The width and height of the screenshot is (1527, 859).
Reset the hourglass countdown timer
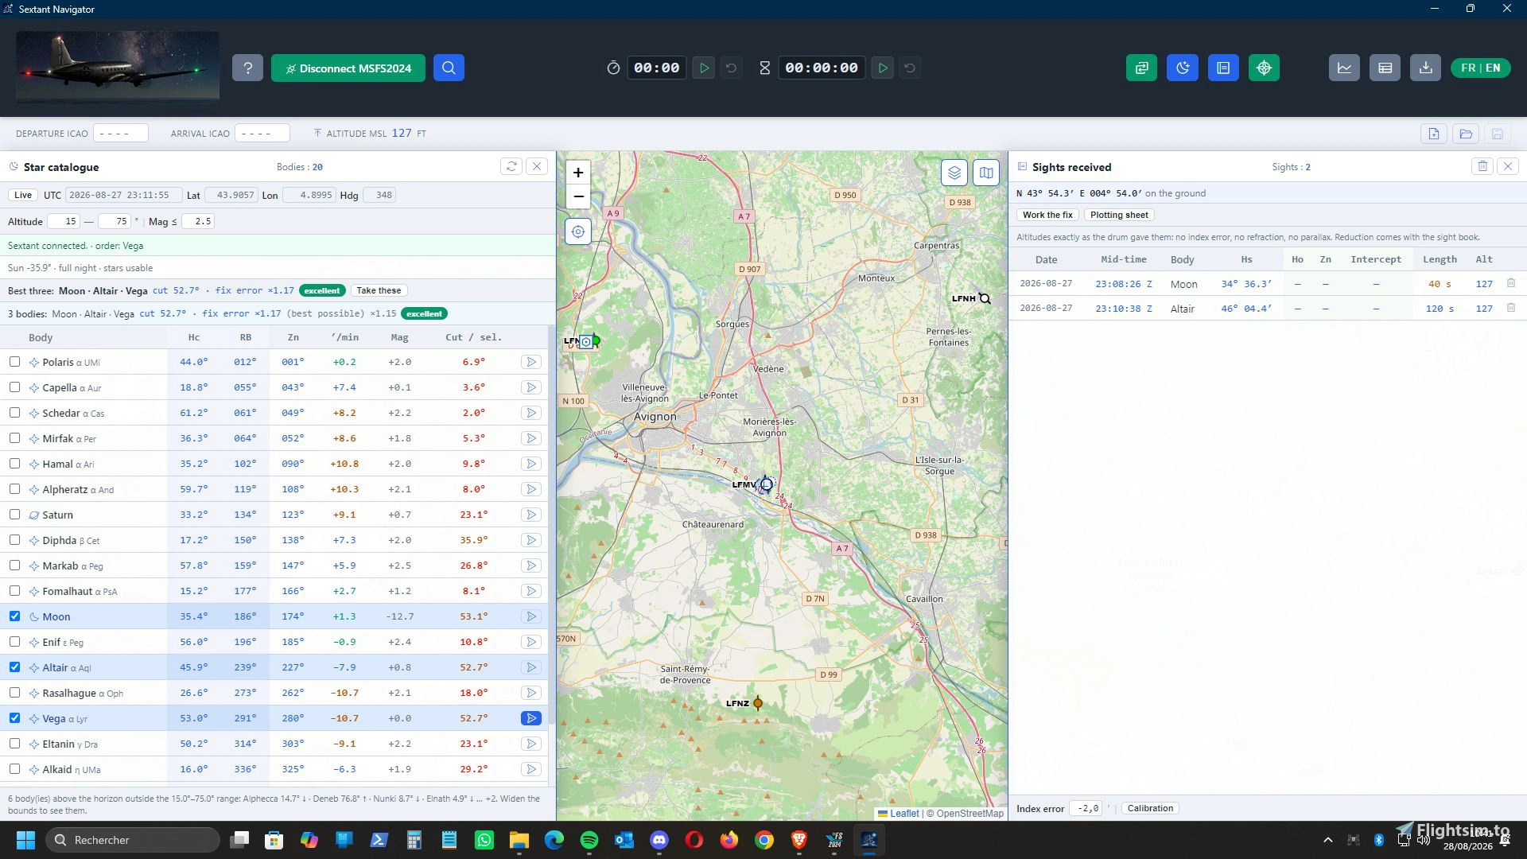(910, 68)
